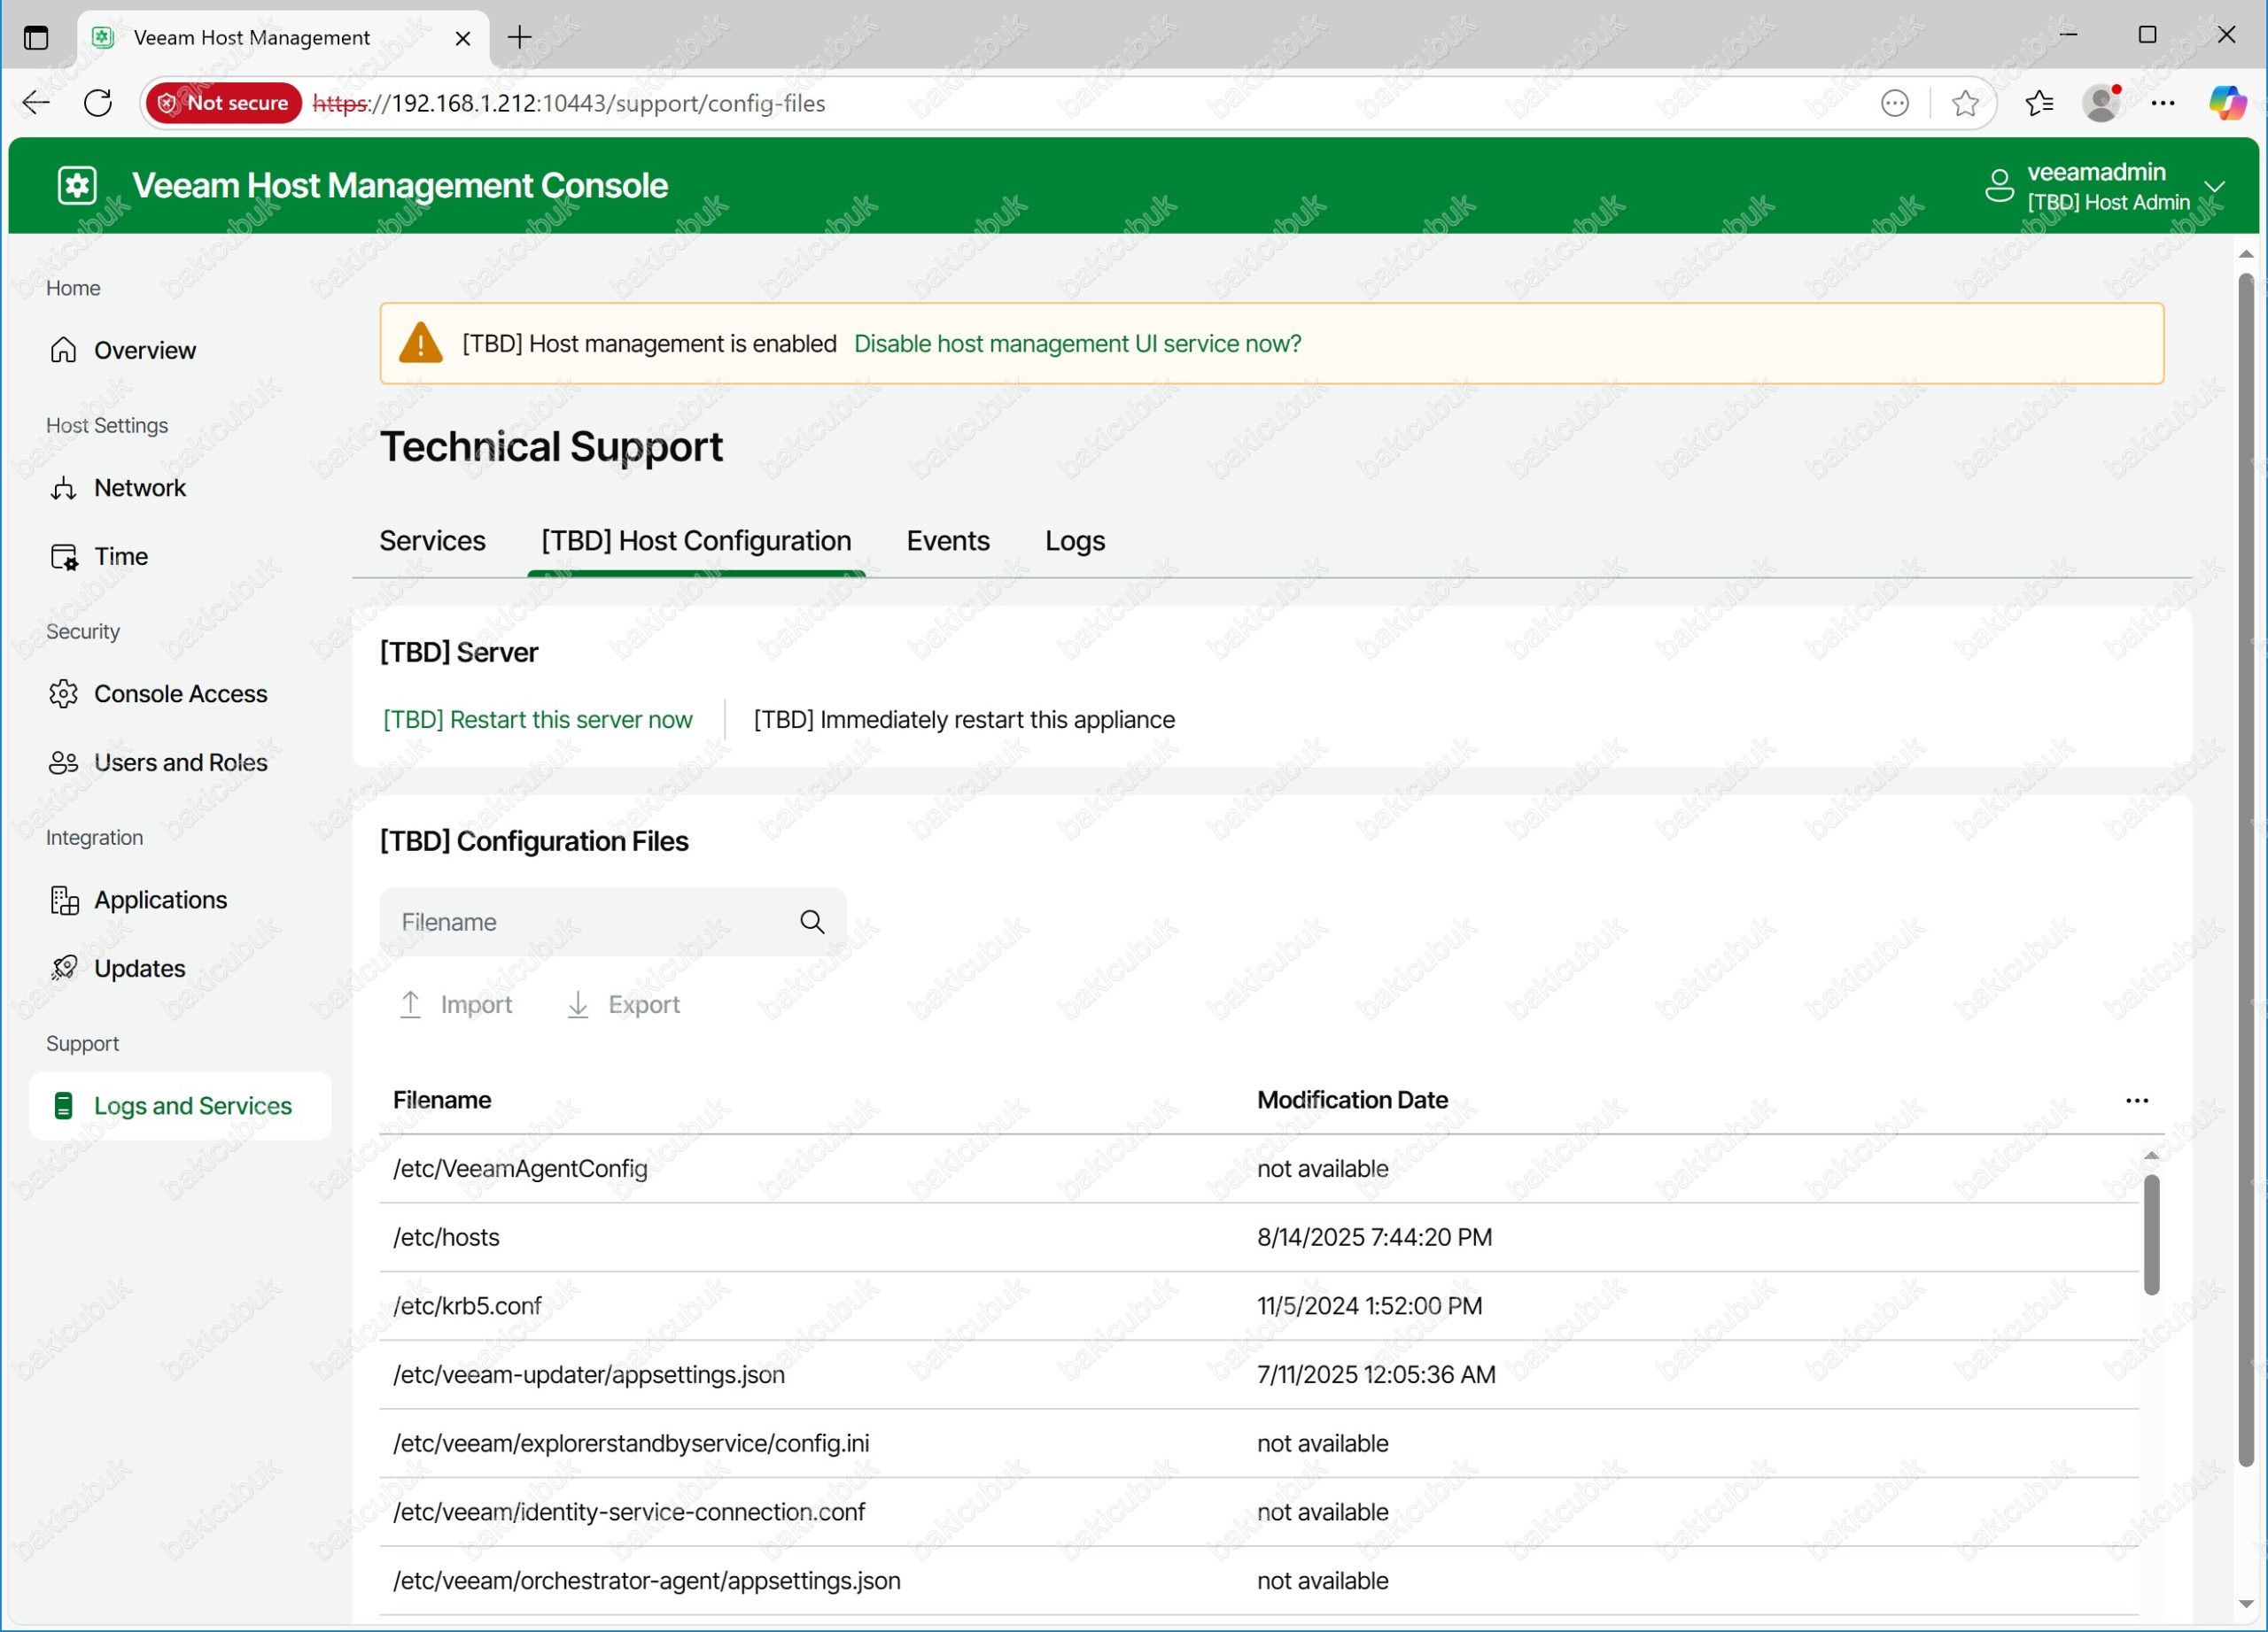Select /etc/veeam/orchestrator-agent/appsettings.json row
2268x1632 pixels.
click(x=1258, y=1581)
